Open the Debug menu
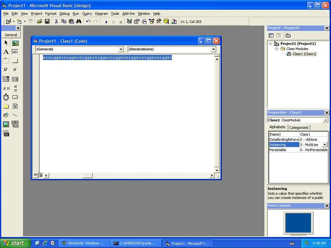Image resolution: width=331 pixels, height=248 pixels. pyautogui.click(x=64, y=14)
